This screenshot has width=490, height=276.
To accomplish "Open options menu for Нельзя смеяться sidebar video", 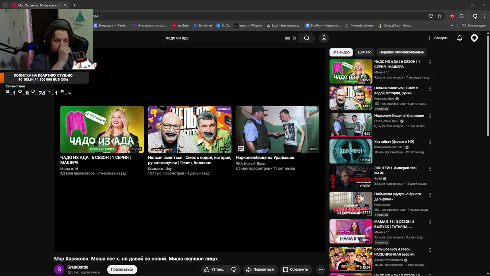I will coord(430,89).
